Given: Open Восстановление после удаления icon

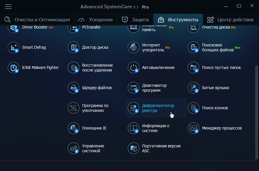Looking at the screenshot, I should [73, 67].
